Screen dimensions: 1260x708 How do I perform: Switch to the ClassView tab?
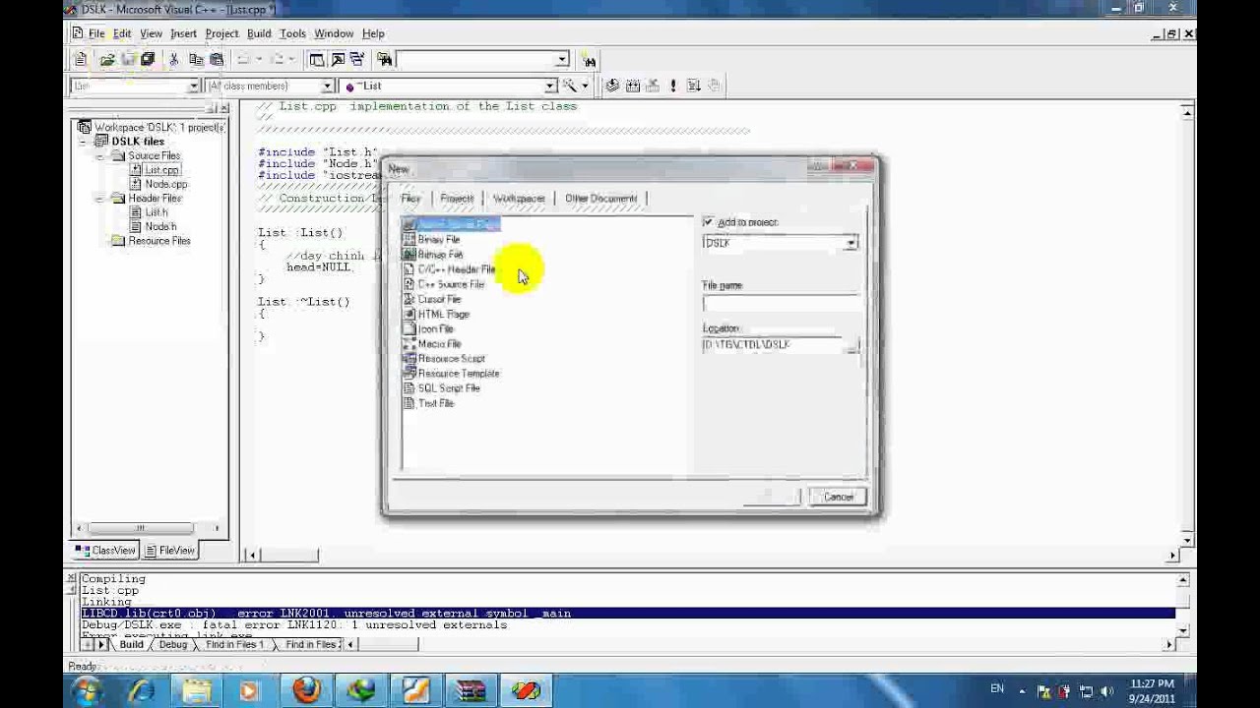tap(106, 551)
